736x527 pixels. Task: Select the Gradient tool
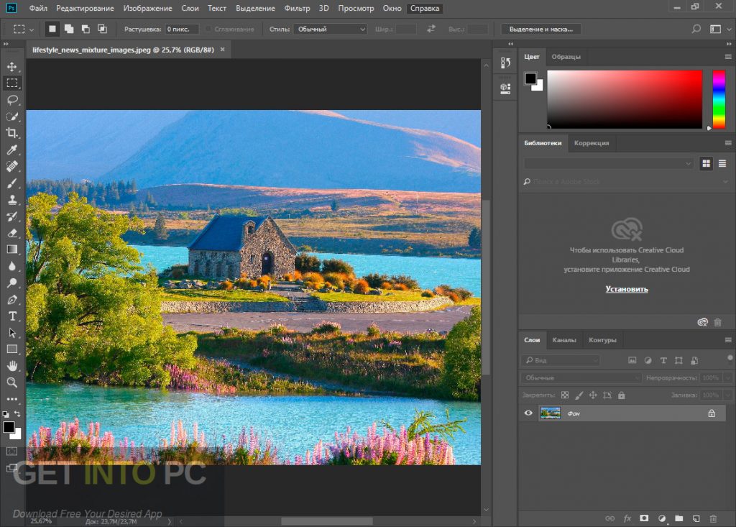click(x=12, y=249)
